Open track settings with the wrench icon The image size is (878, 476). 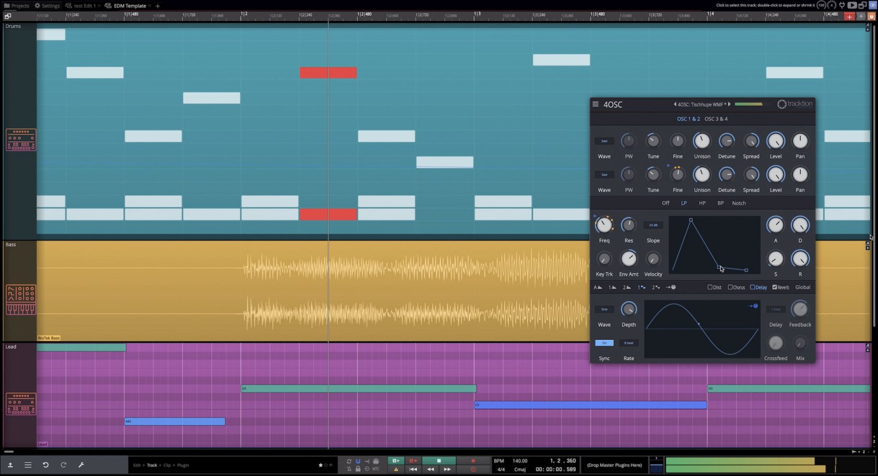(x=81, y=465)
